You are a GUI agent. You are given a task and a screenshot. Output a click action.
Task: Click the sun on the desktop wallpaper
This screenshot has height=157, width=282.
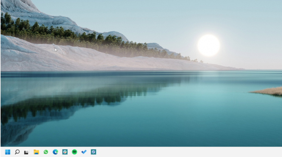(x=209, y=45)
